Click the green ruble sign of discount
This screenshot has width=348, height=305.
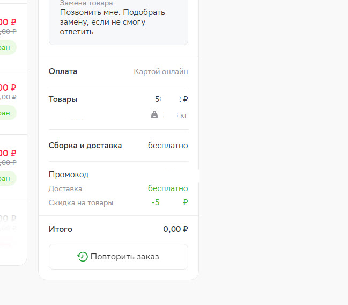click(186, 202)
